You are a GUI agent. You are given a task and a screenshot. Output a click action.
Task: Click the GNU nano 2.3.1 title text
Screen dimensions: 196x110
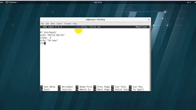coord(52,27)
